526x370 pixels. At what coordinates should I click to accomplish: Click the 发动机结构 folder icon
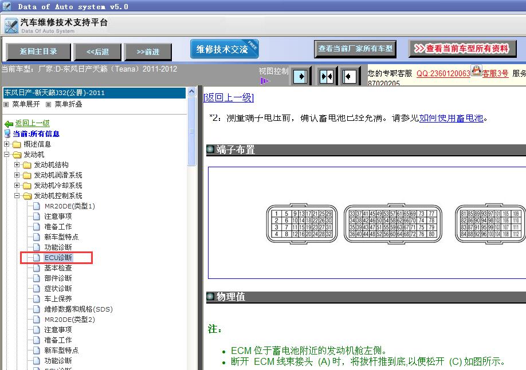[x=27, y=165]
